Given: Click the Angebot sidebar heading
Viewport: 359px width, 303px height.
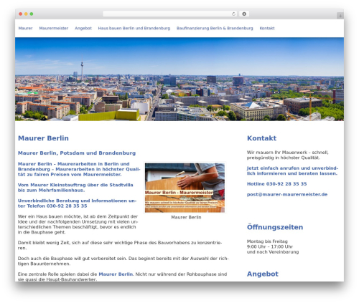Looking at the screenshot, I should (x=263, y=274).
